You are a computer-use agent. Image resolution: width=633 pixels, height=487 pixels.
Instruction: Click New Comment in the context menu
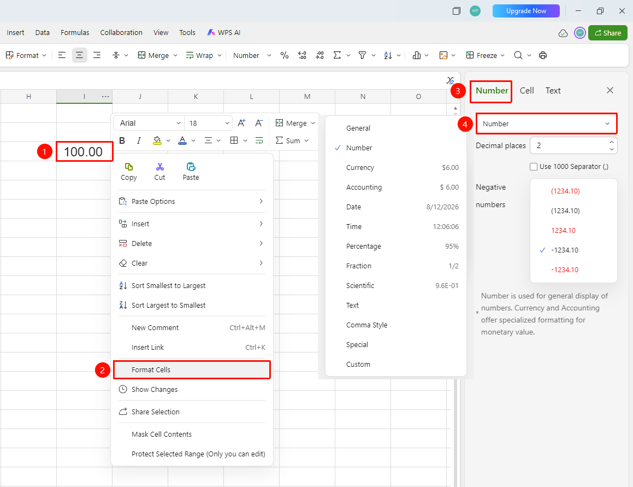[192, 328]
